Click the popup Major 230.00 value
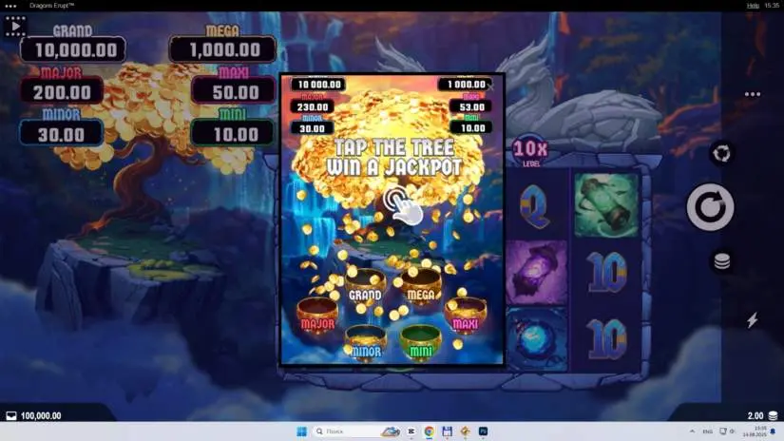Image resolution: width=784 pixels, height=441 pixels. [313, 106]
